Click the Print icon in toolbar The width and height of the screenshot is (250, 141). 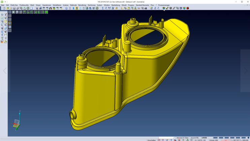24,8
